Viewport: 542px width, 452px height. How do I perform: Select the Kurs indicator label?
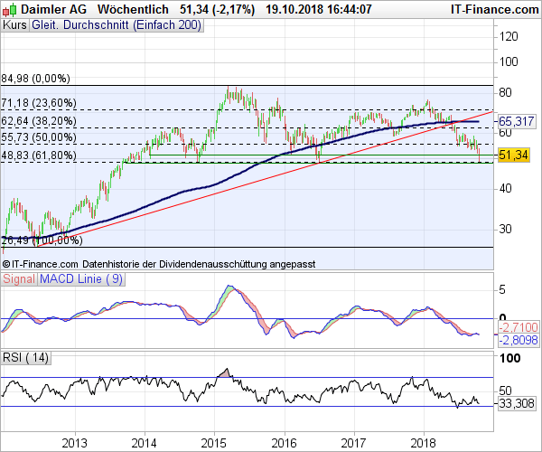pyautogui.click(x=14, y=25)
